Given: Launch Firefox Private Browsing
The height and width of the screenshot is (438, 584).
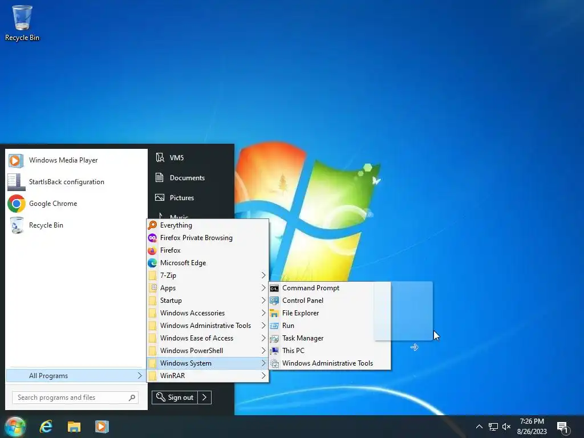Looking at the screenshot, I should click(x=208, y=238).
